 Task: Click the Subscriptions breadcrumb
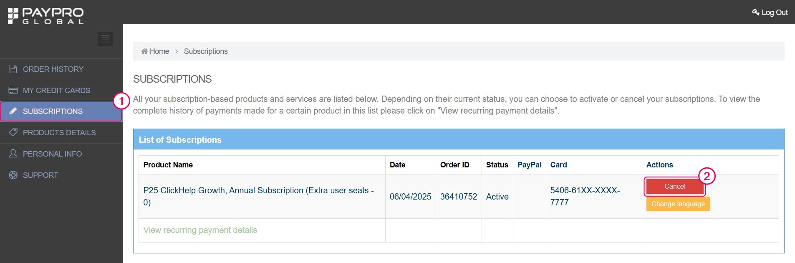(x=206, y=51)
